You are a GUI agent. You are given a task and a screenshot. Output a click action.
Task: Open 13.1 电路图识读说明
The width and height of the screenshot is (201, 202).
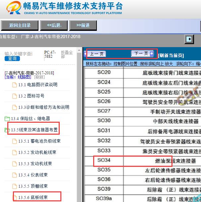(x=38, y=85)
